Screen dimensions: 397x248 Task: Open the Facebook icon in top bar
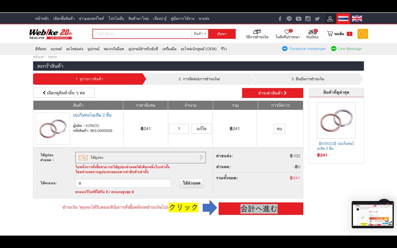click(x=280, y=19)
